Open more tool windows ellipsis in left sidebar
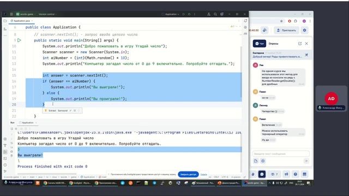 [5, 35]
